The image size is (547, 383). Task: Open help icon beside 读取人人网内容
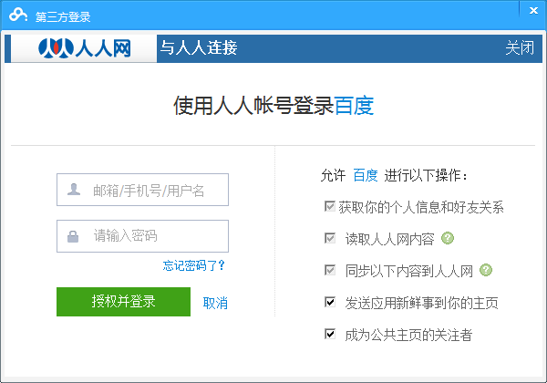coord(448,238)
